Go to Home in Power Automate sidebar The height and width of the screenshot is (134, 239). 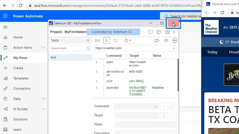(x=18, y=37)
